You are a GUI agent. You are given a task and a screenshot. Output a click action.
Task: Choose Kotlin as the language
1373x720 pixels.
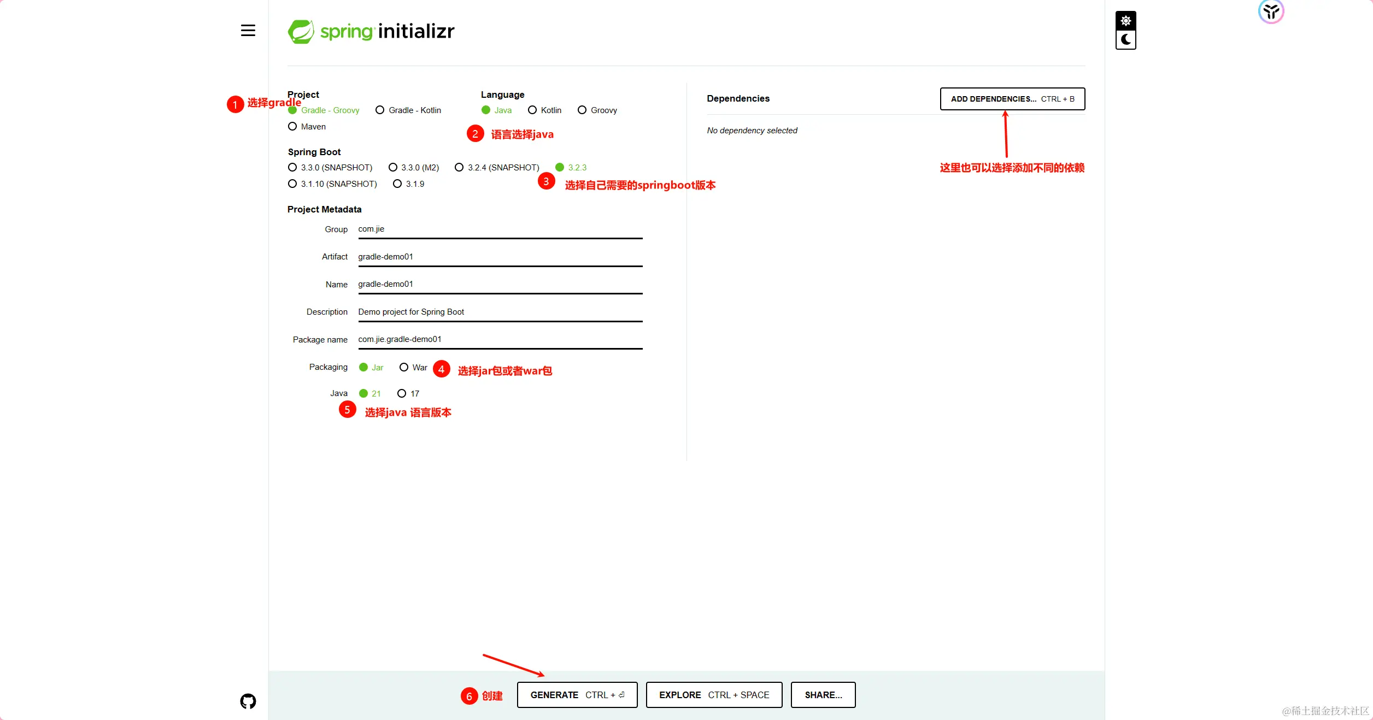[544, 110]
